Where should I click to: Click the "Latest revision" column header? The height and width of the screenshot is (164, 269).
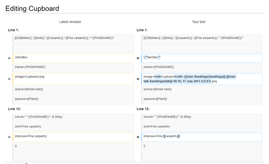70,22
